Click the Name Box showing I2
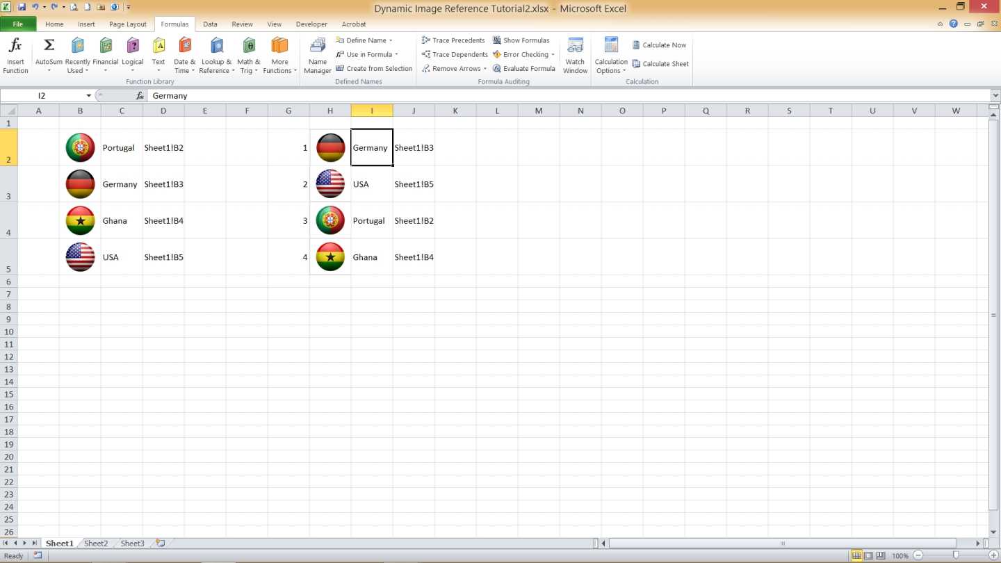The height and width of the screenshot is (563, 1001). click(x=42, y=96)
